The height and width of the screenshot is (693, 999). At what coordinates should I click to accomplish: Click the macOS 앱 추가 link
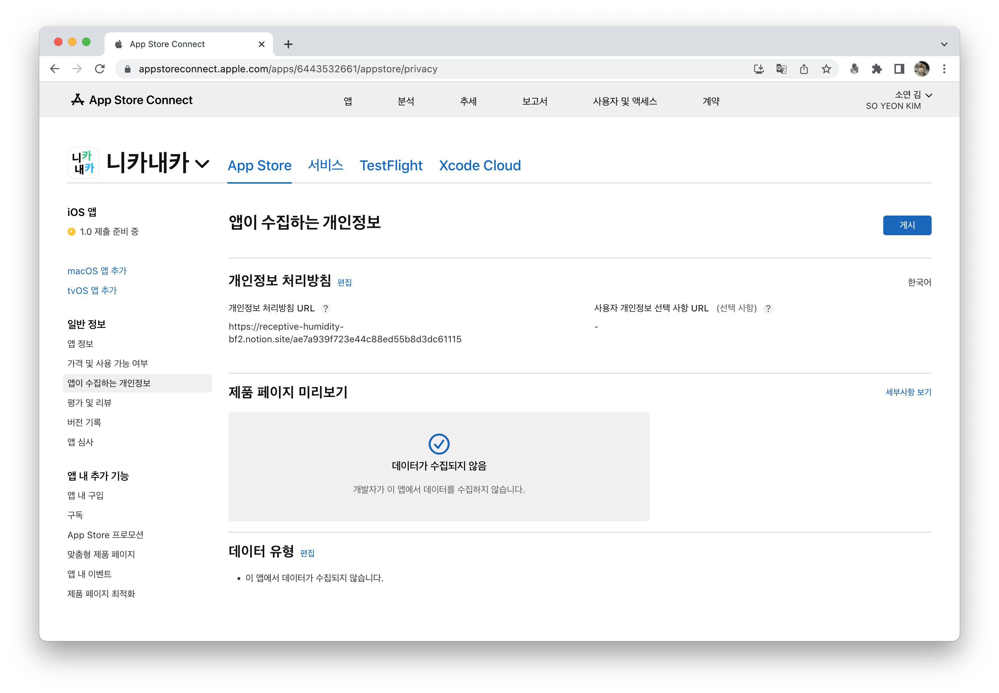(97, 271)
